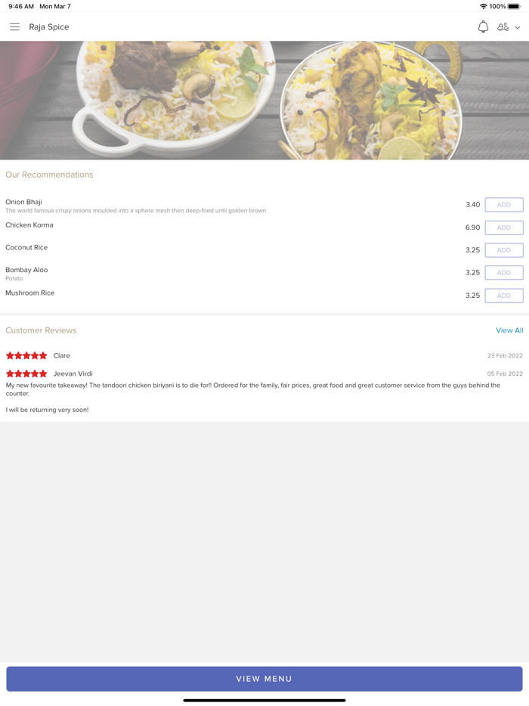Tap the Our Recommendations heading
Viewport: 529px width, 706px height.
(49, 175)
